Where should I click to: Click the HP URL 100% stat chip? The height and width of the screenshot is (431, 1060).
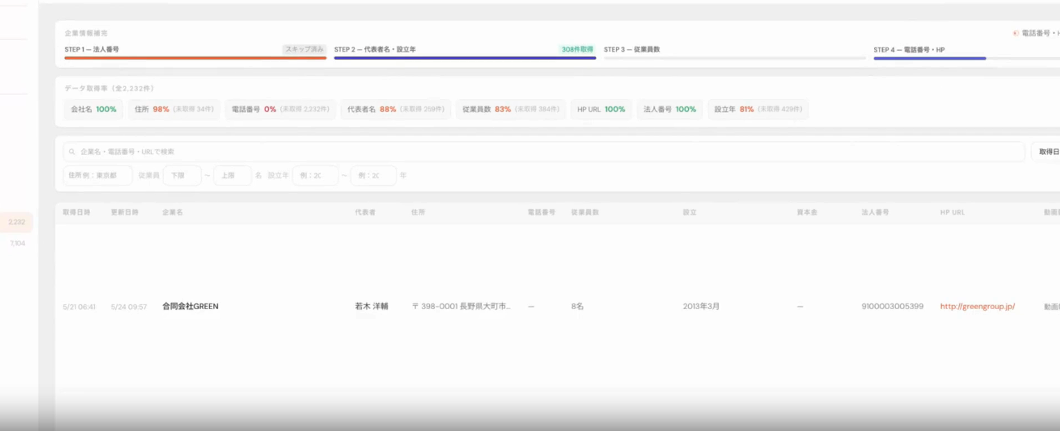(x=601, y=110)
